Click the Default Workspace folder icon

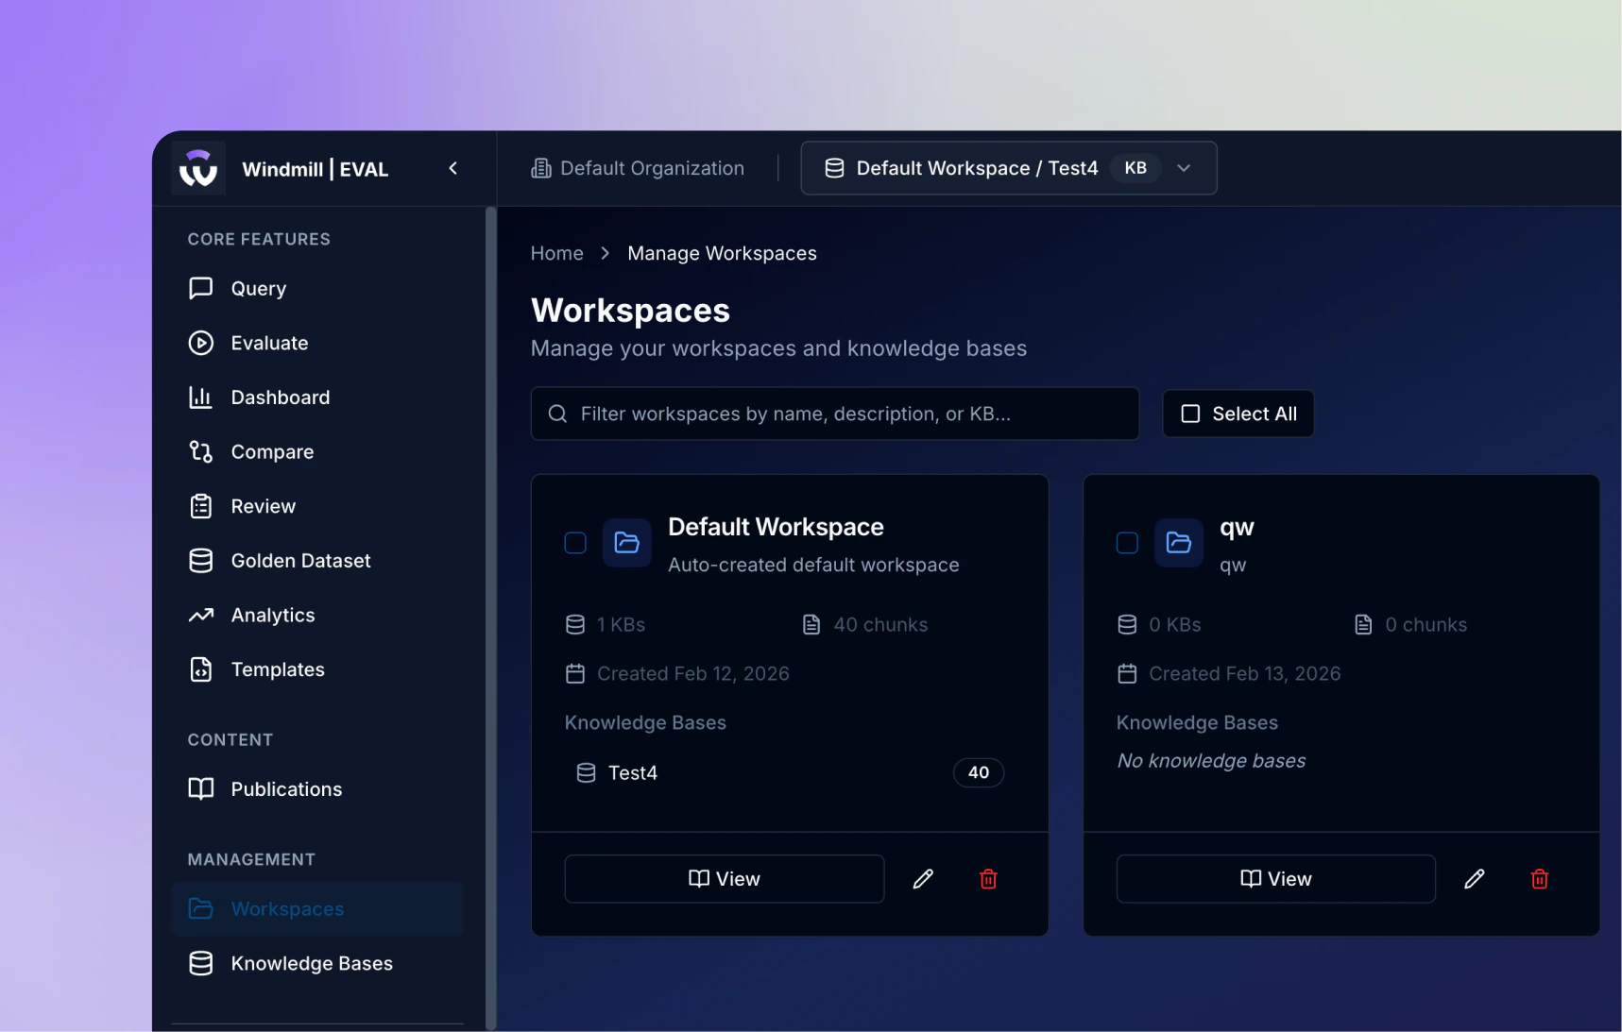point(627,543)
